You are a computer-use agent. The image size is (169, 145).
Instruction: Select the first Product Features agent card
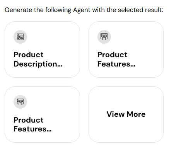(126, 49)
